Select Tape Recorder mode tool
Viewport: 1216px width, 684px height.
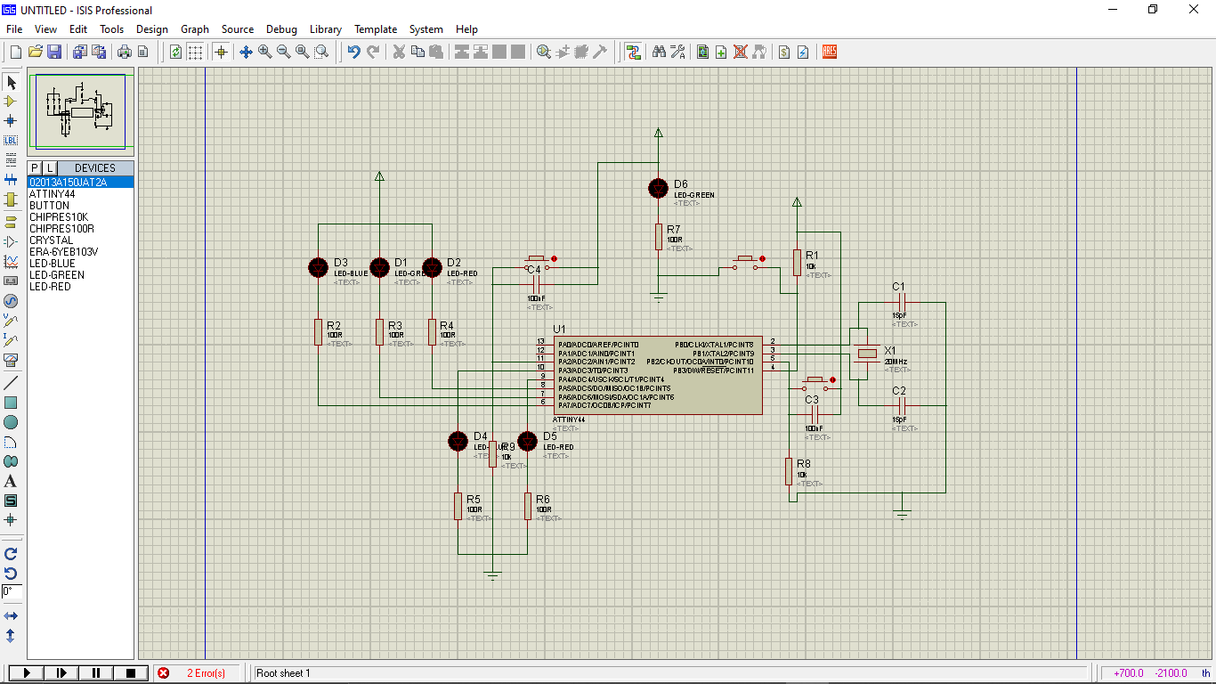tap(11, 281)
